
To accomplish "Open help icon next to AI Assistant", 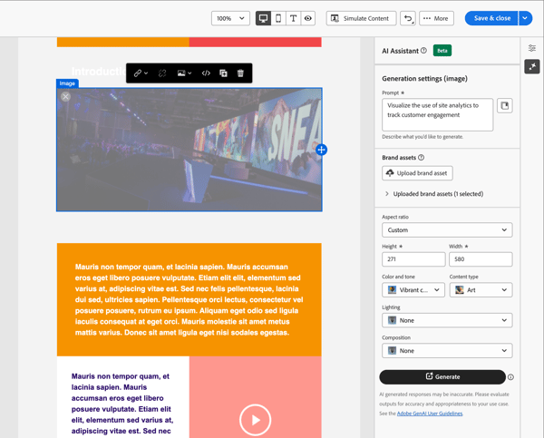I will point(423,51).
